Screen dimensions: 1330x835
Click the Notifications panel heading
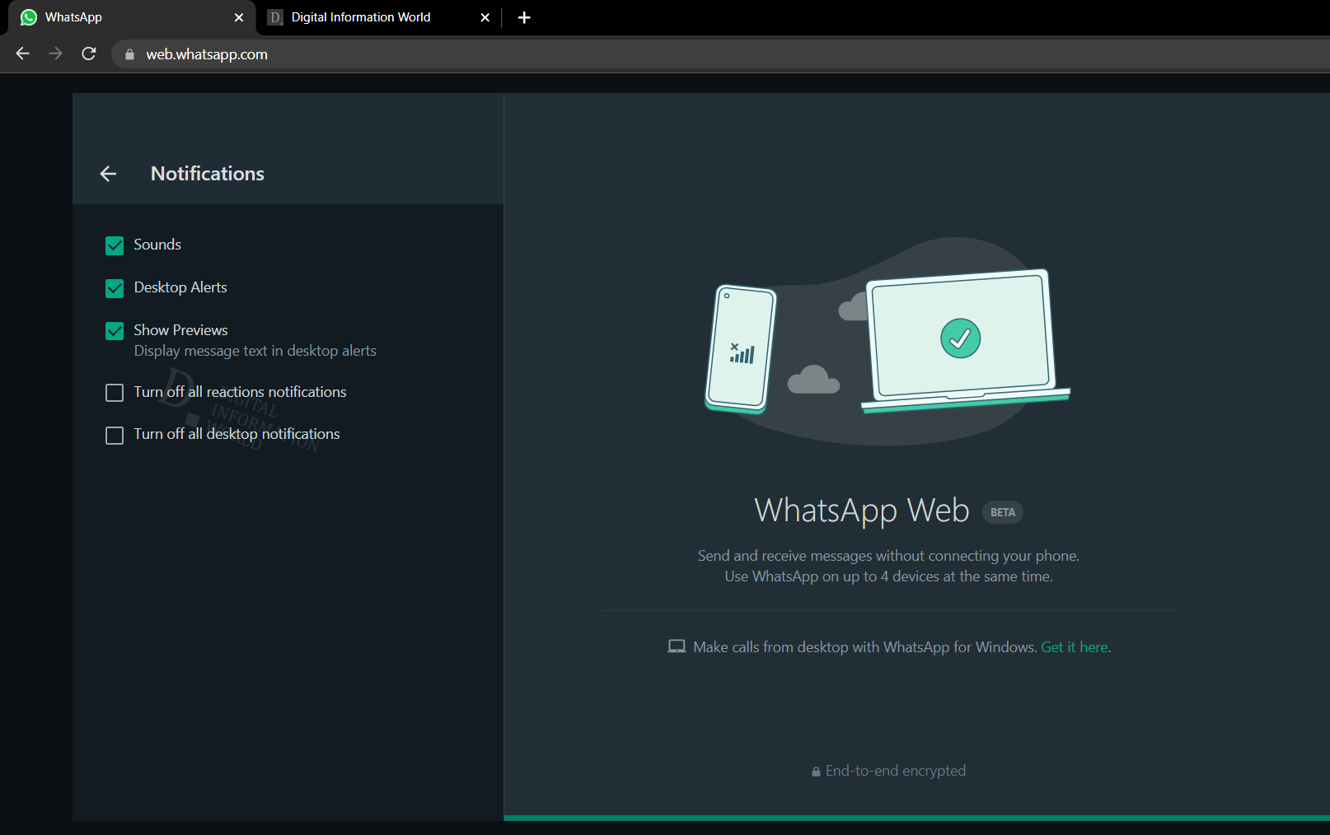(208, 174)
